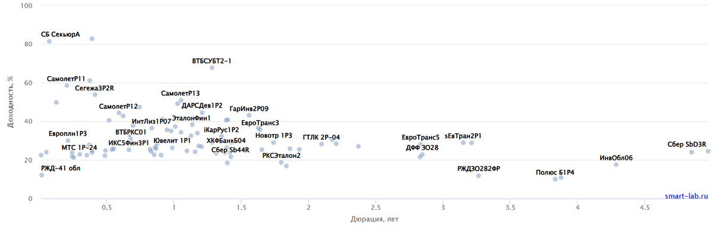Click the РЖДЗО282ФР bond label
This screenshot has height=228, width=713.
478,169
